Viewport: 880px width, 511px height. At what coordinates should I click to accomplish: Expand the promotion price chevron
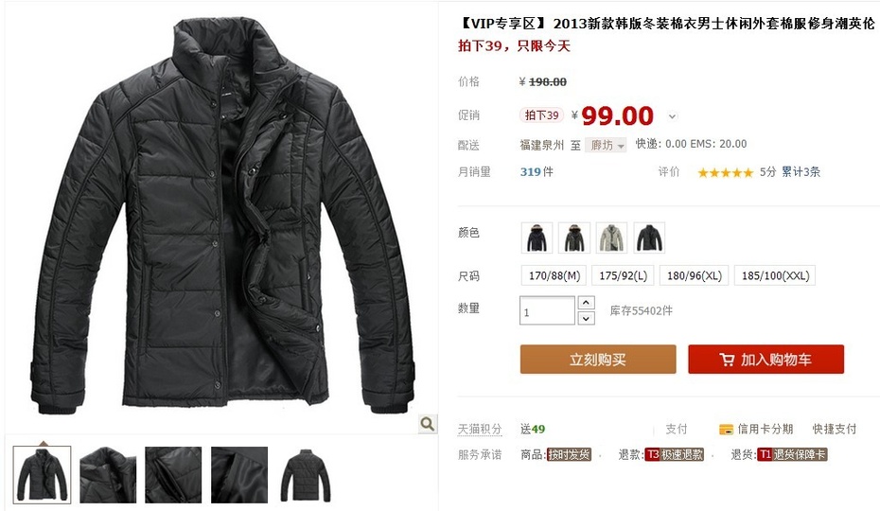[672, 116]
